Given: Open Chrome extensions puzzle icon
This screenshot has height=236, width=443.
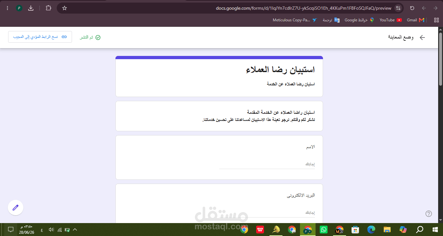Looking at the screenshot, I should tap(48, 8).
